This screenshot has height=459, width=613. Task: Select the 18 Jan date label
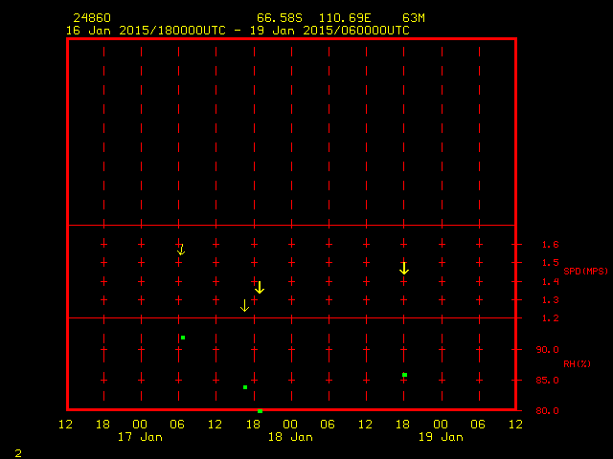[x=289, y=437]
